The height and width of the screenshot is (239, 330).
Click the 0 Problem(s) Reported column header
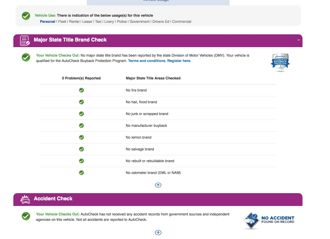pyautogui.click(x=81, y=78)
